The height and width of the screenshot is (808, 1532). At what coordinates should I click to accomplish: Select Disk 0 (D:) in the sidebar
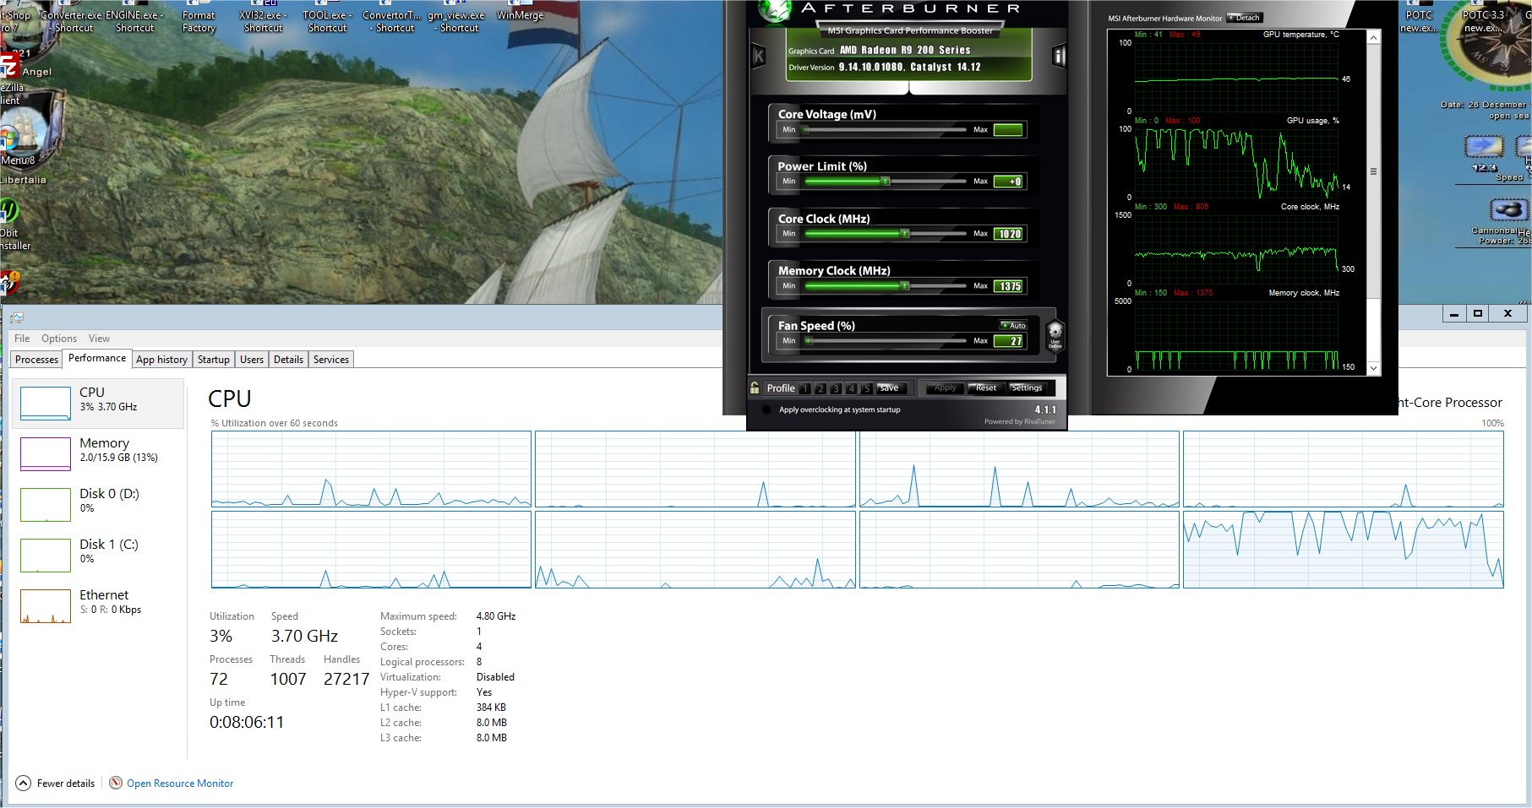(98, 504)
